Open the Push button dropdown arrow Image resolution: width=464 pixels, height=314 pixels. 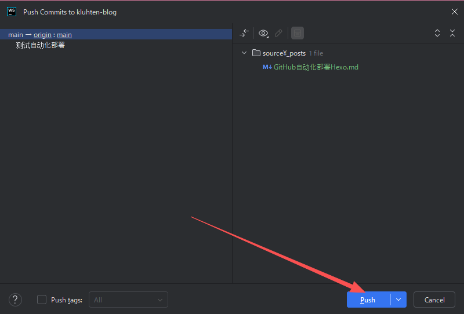click(x=398, y=300)
